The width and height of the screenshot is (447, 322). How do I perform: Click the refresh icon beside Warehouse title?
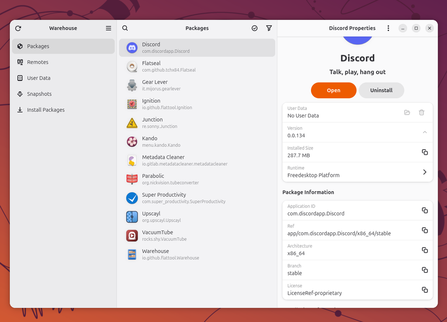18,28
